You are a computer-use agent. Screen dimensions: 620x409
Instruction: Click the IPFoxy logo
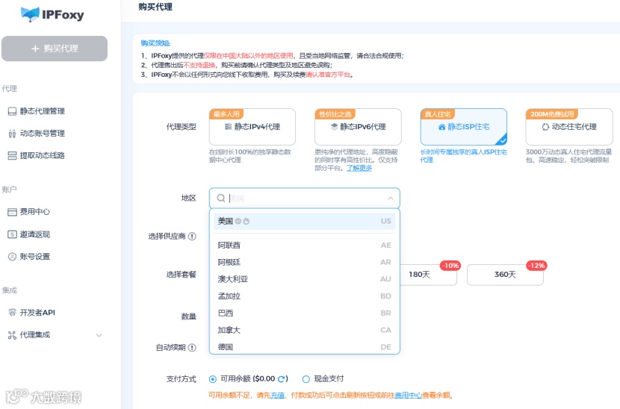[x=52, y=15]
